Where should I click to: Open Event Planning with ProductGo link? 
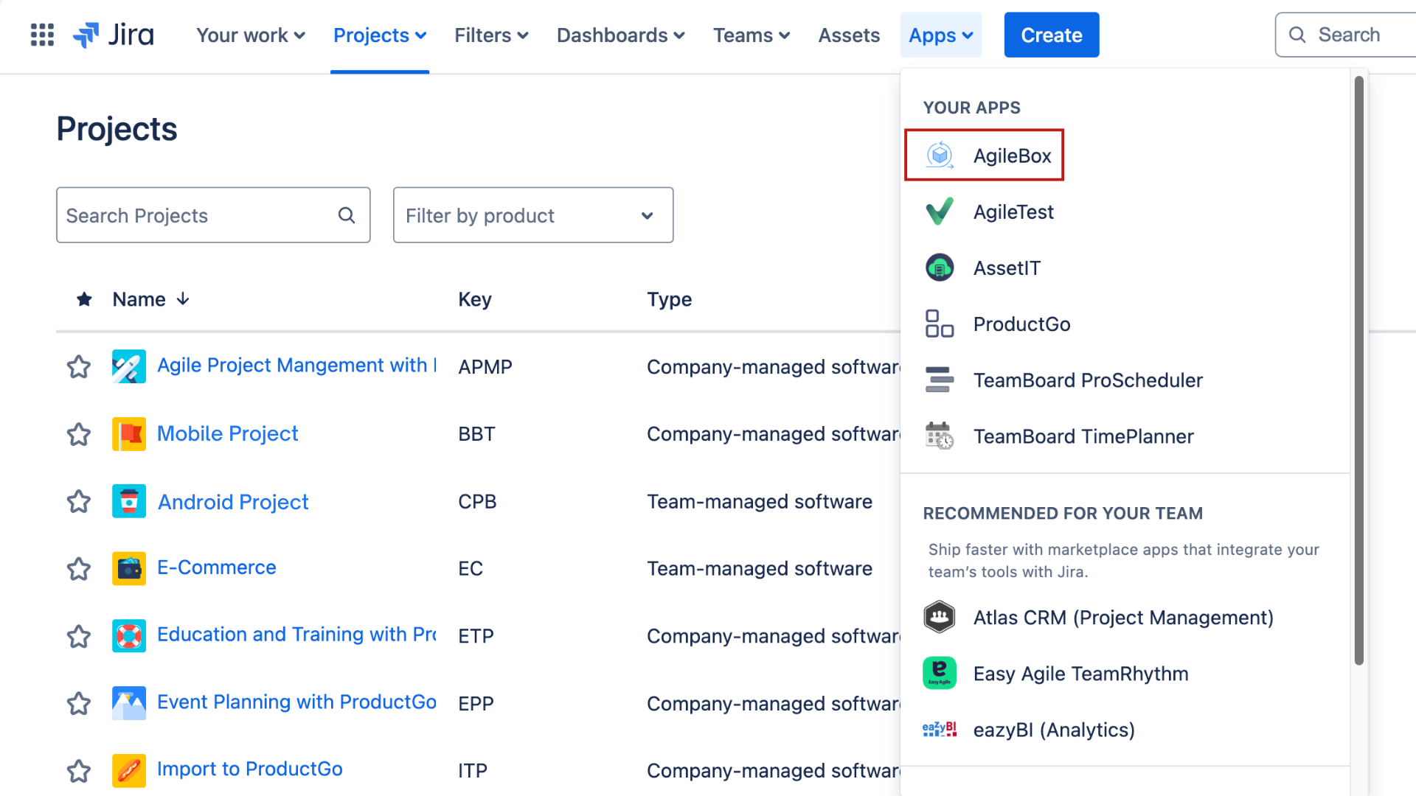pos(296,702)
